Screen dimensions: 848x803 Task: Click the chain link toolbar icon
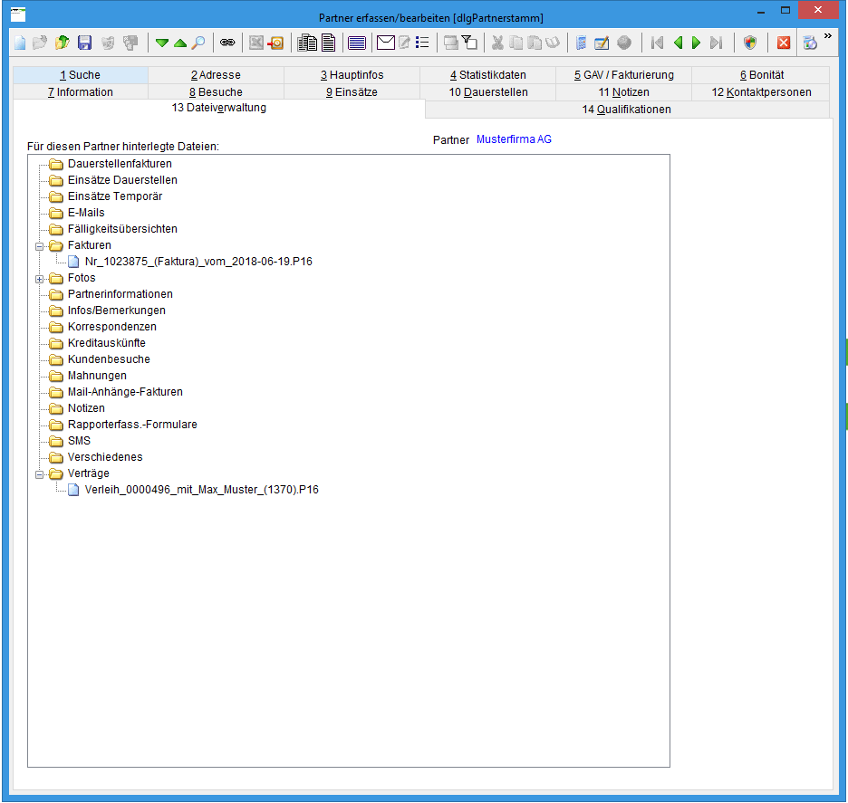(x=227, y=43)
